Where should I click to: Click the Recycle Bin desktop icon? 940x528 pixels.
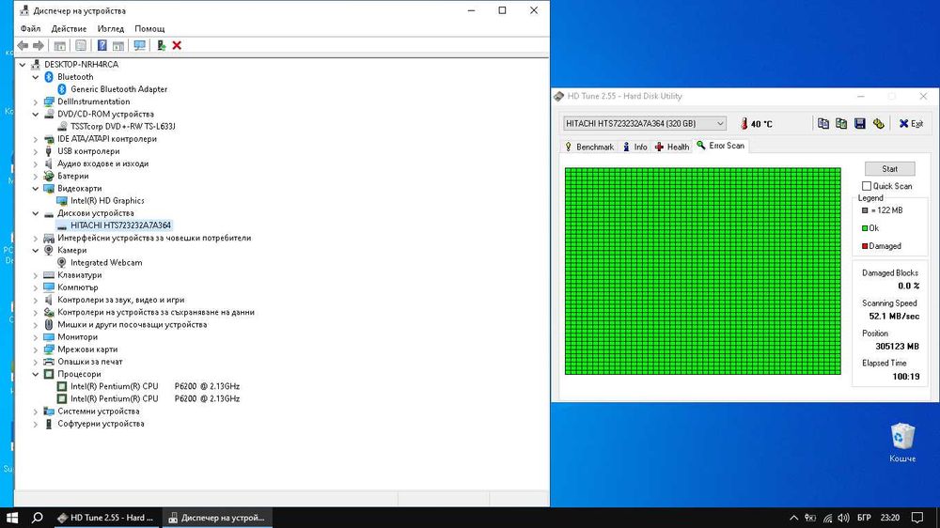click(x=902, y=443)
